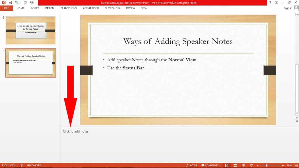Select slide 1 thumbnail in sidebar
The image size is (299, 168).
click(x=30, y=30)
